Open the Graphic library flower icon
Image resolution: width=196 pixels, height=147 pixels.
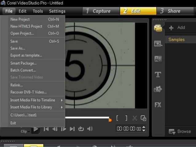[x=158, y=89]
